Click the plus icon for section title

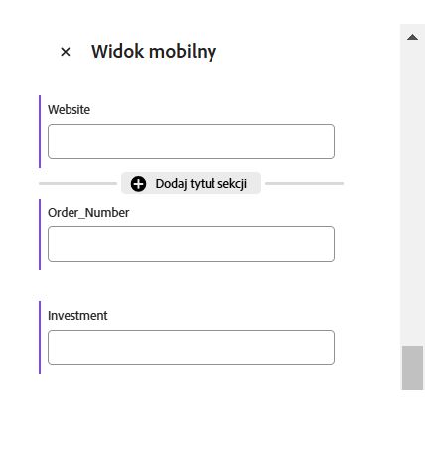[138, 184]
